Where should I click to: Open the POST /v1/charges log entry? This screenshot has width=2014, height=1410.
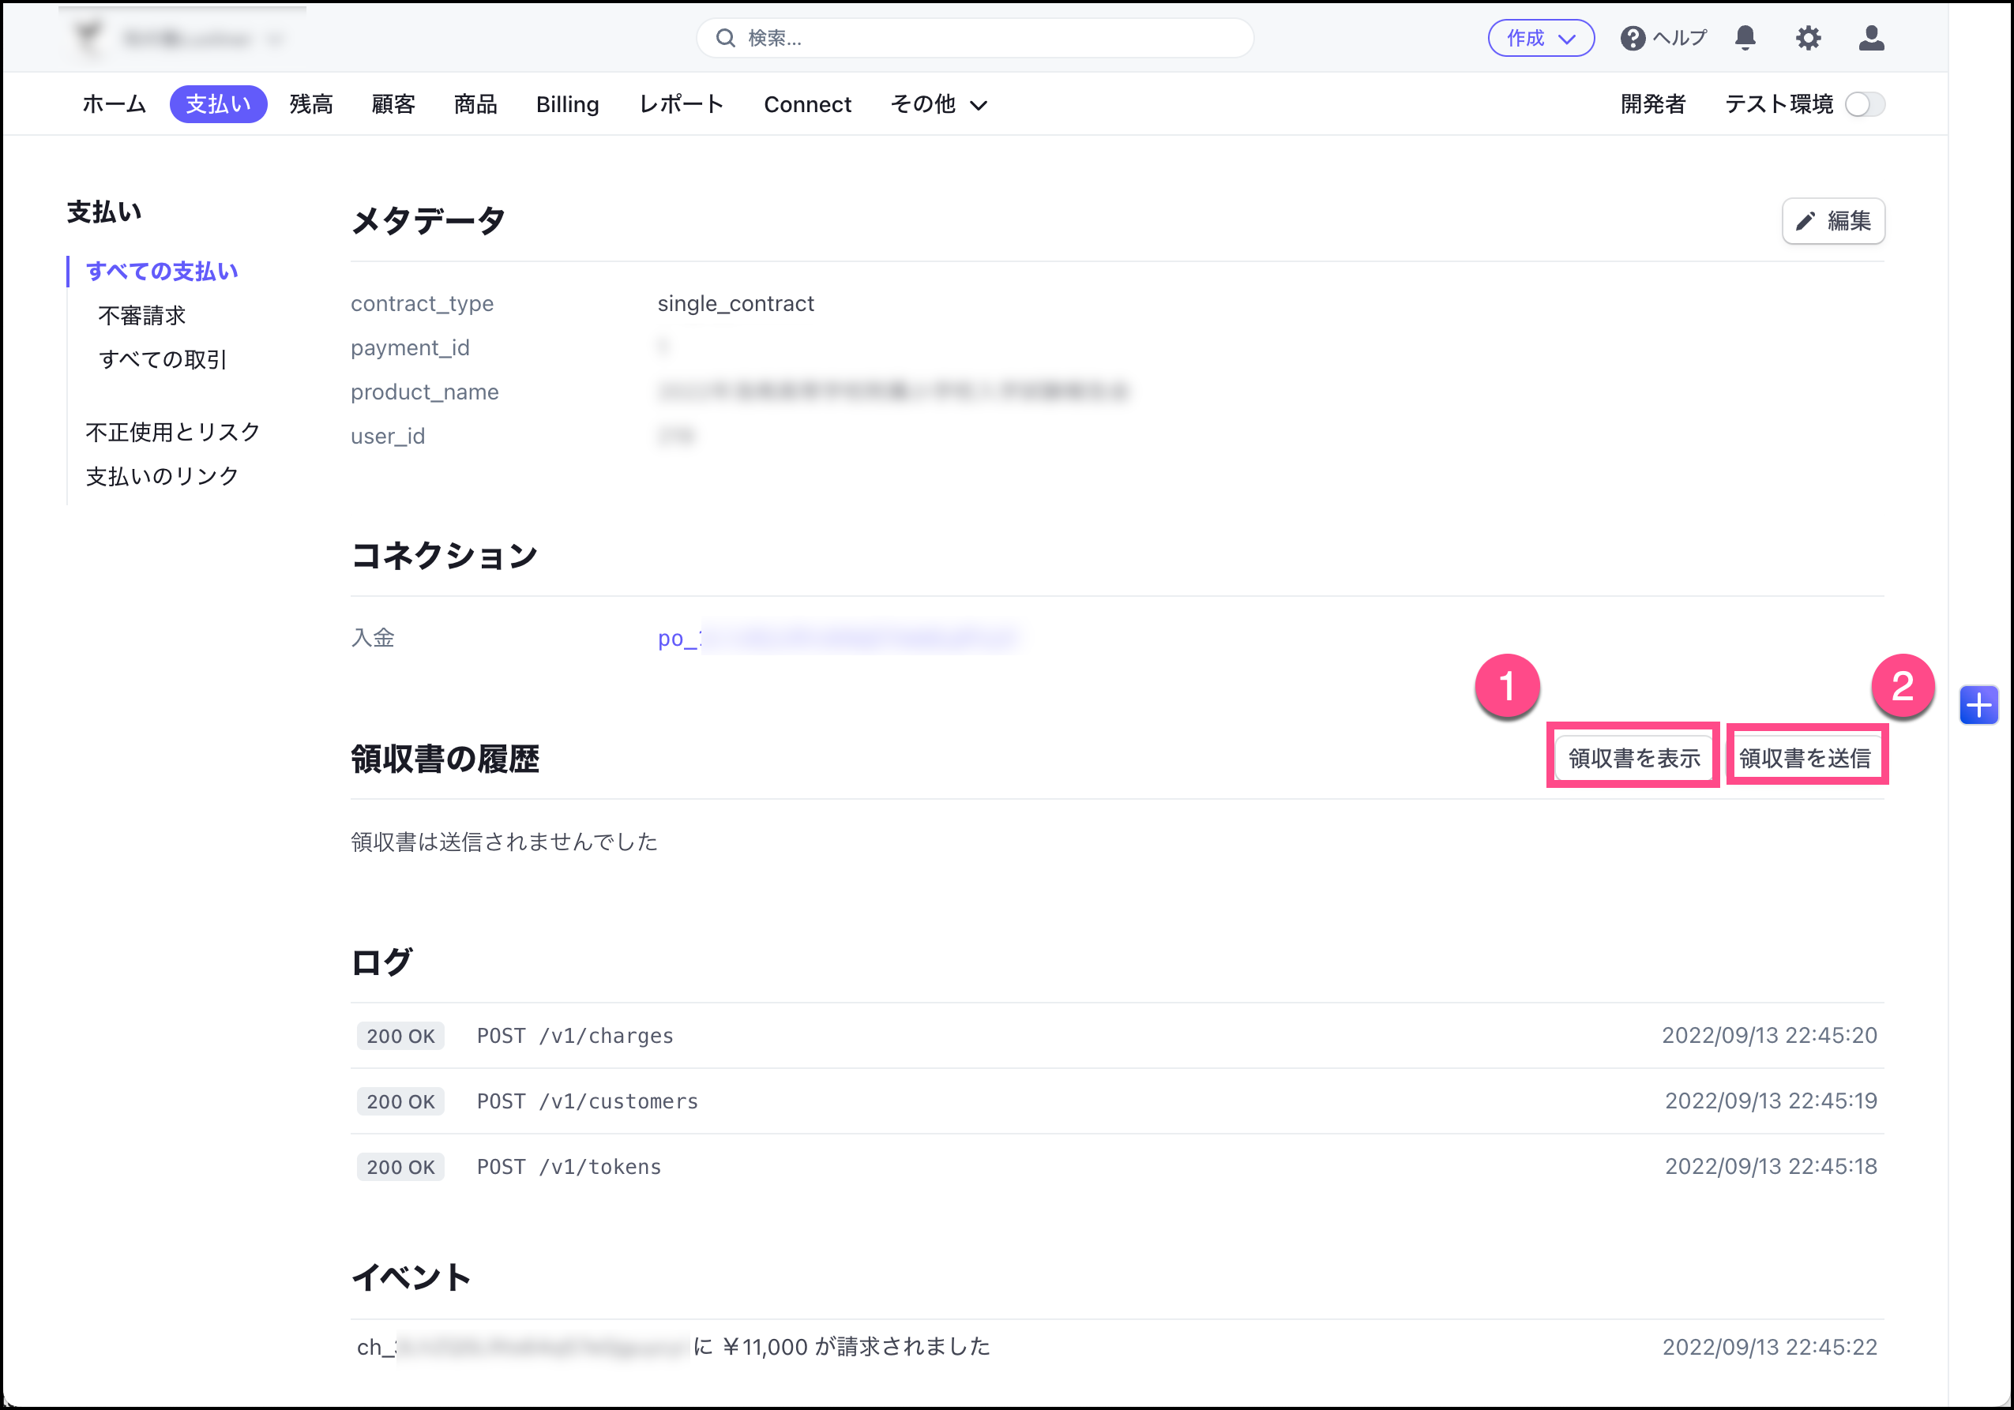[x=574, y=1036]
